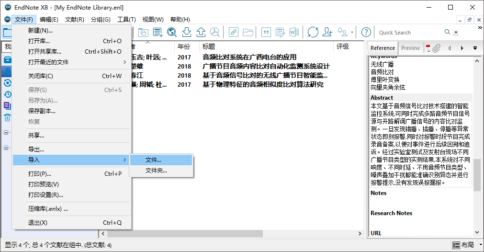The width and height of the screenshot is (484, 252).
Task: Collapse the second group set minus box
Action: coord(6,148)
